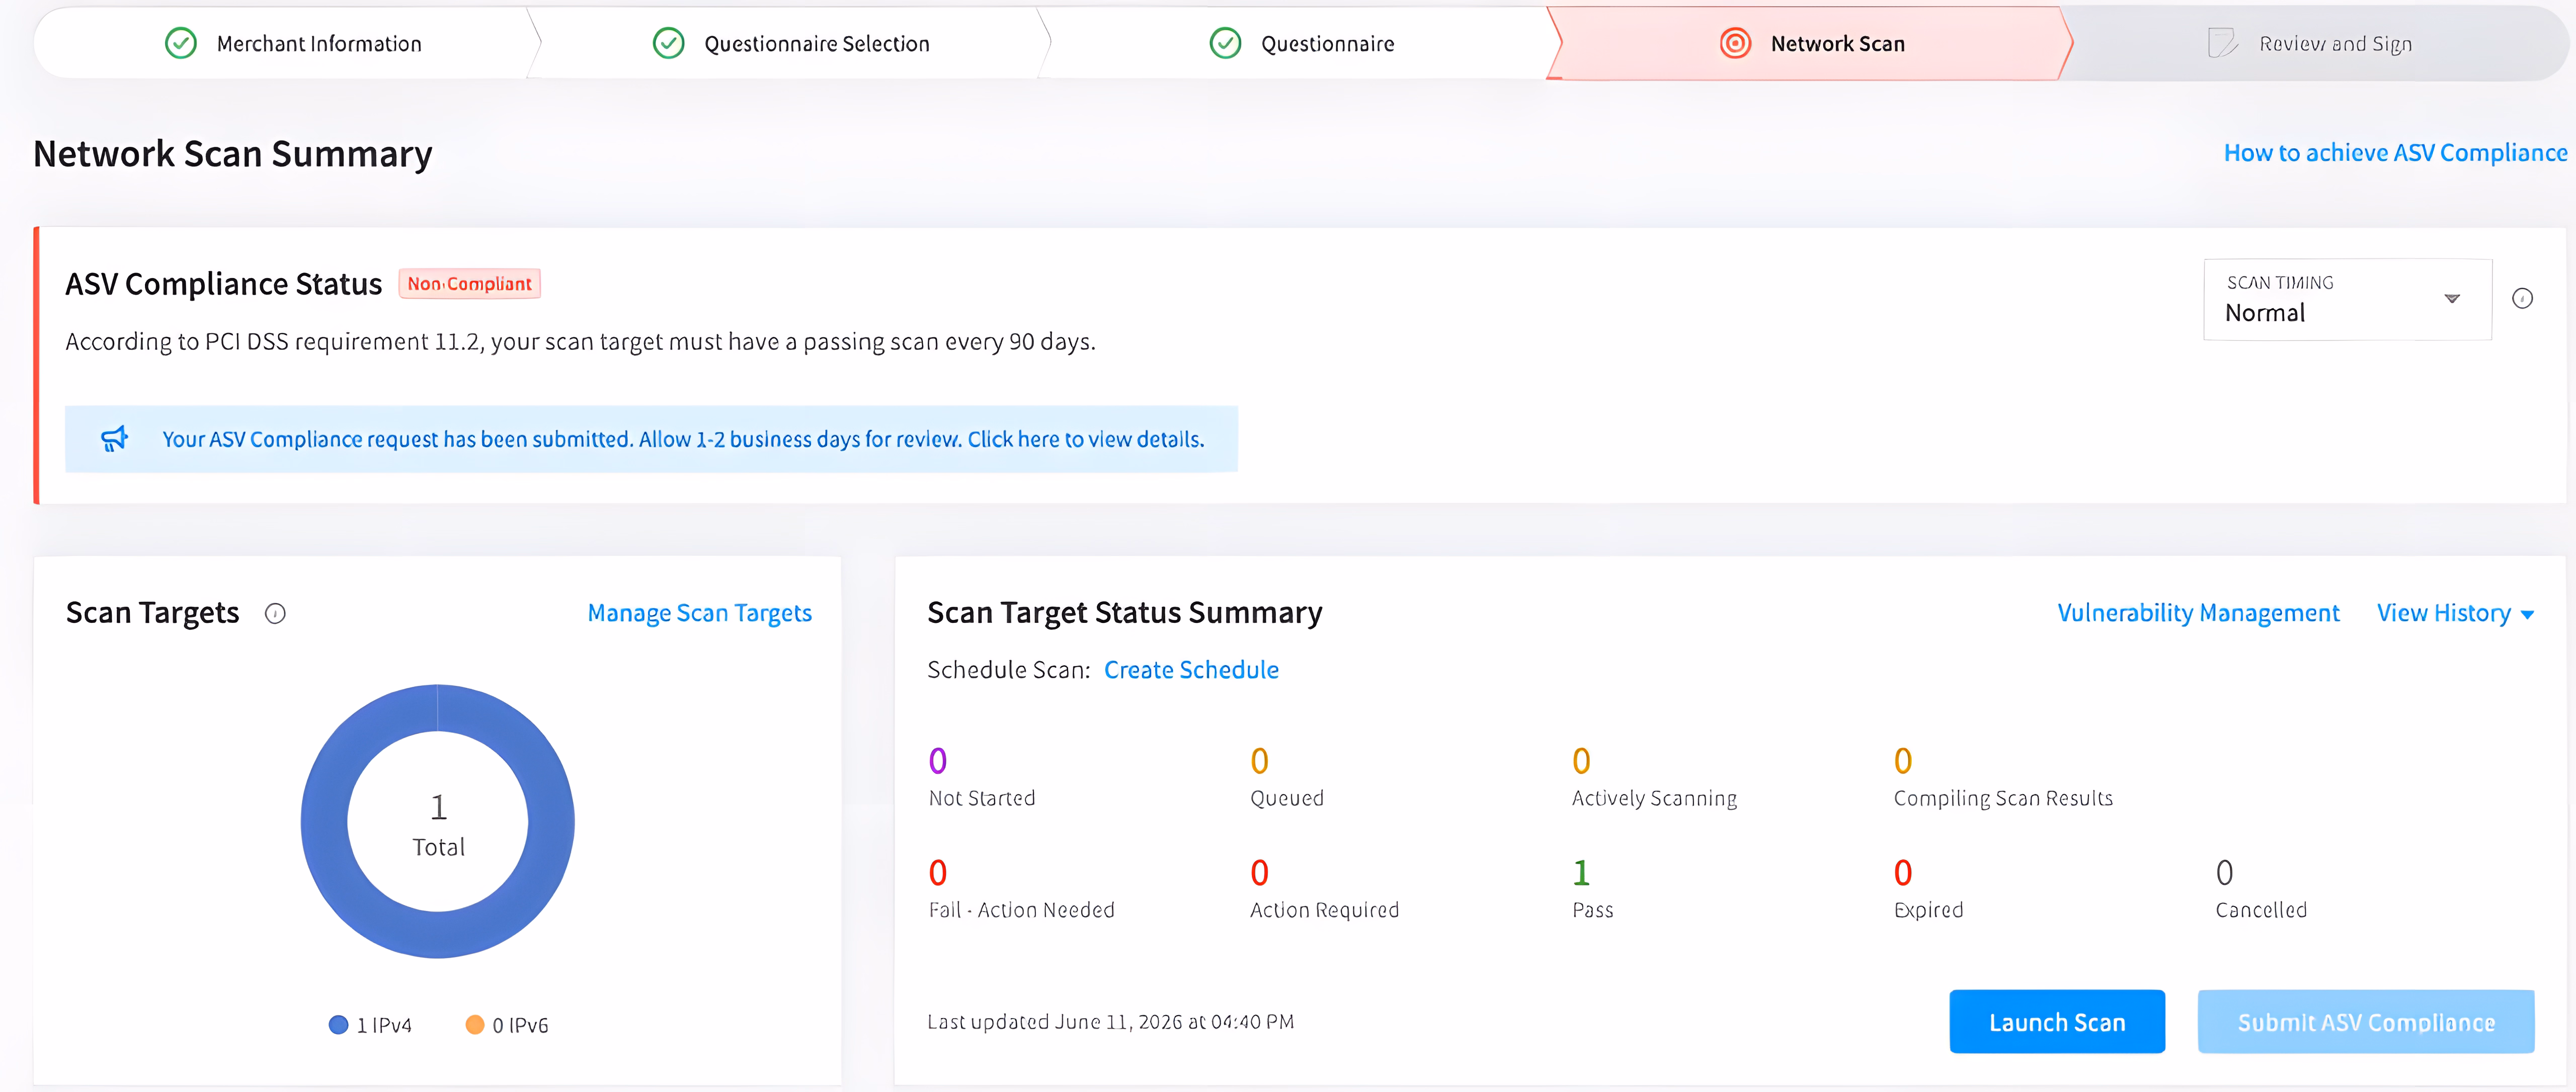Click Create Schedule link
Screen dimensions: 2576x1092
click(1191, 670)
